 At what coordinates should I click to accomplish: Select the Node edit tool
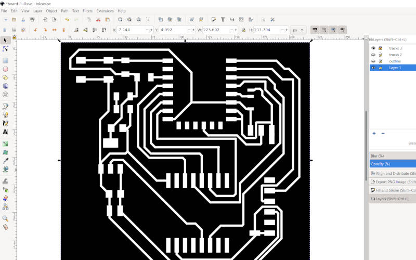pyautogui.click(x=5, y=49)
